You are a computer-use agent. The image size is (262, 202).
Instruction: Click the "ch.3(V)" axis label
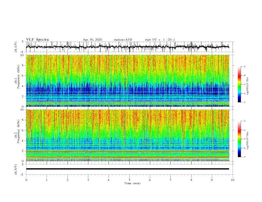coord(16,169)
